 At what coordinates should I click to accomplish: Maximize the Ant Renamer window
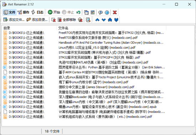(176, 4)
